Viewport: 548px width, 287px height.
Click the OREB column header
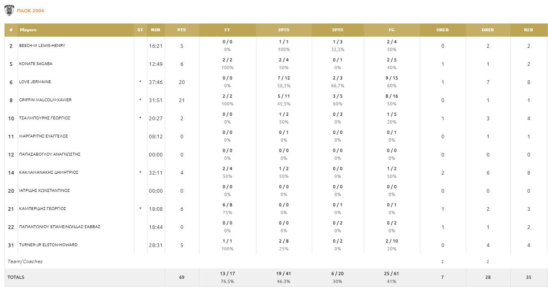[442, 30]
